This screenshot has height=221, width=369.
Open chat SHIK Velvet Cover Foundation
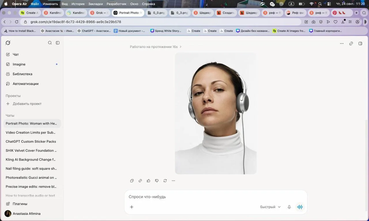(x=32, y=150)
